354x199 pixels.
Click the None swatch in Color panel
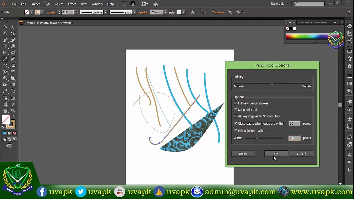pos(288,29)
